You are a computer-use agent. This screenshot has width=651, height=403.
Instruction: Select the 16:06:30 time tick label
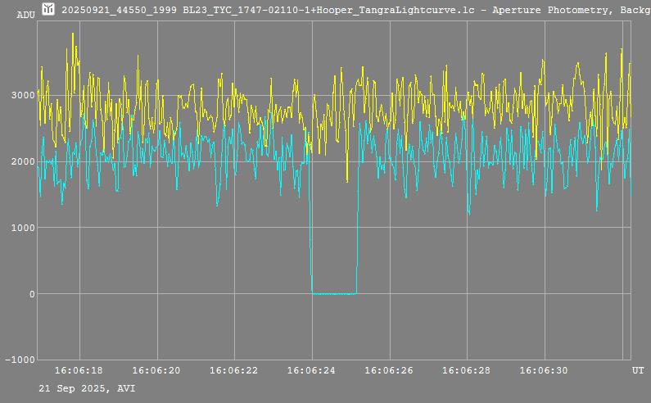click(545, 371)
